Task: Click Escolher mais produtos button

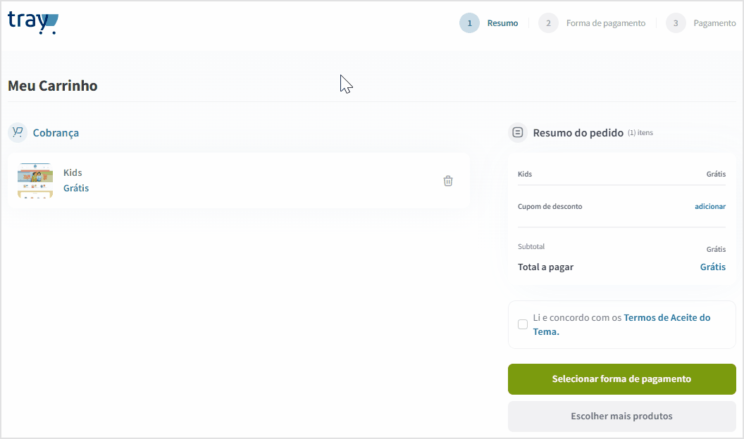Action: (x=621, y=416)
